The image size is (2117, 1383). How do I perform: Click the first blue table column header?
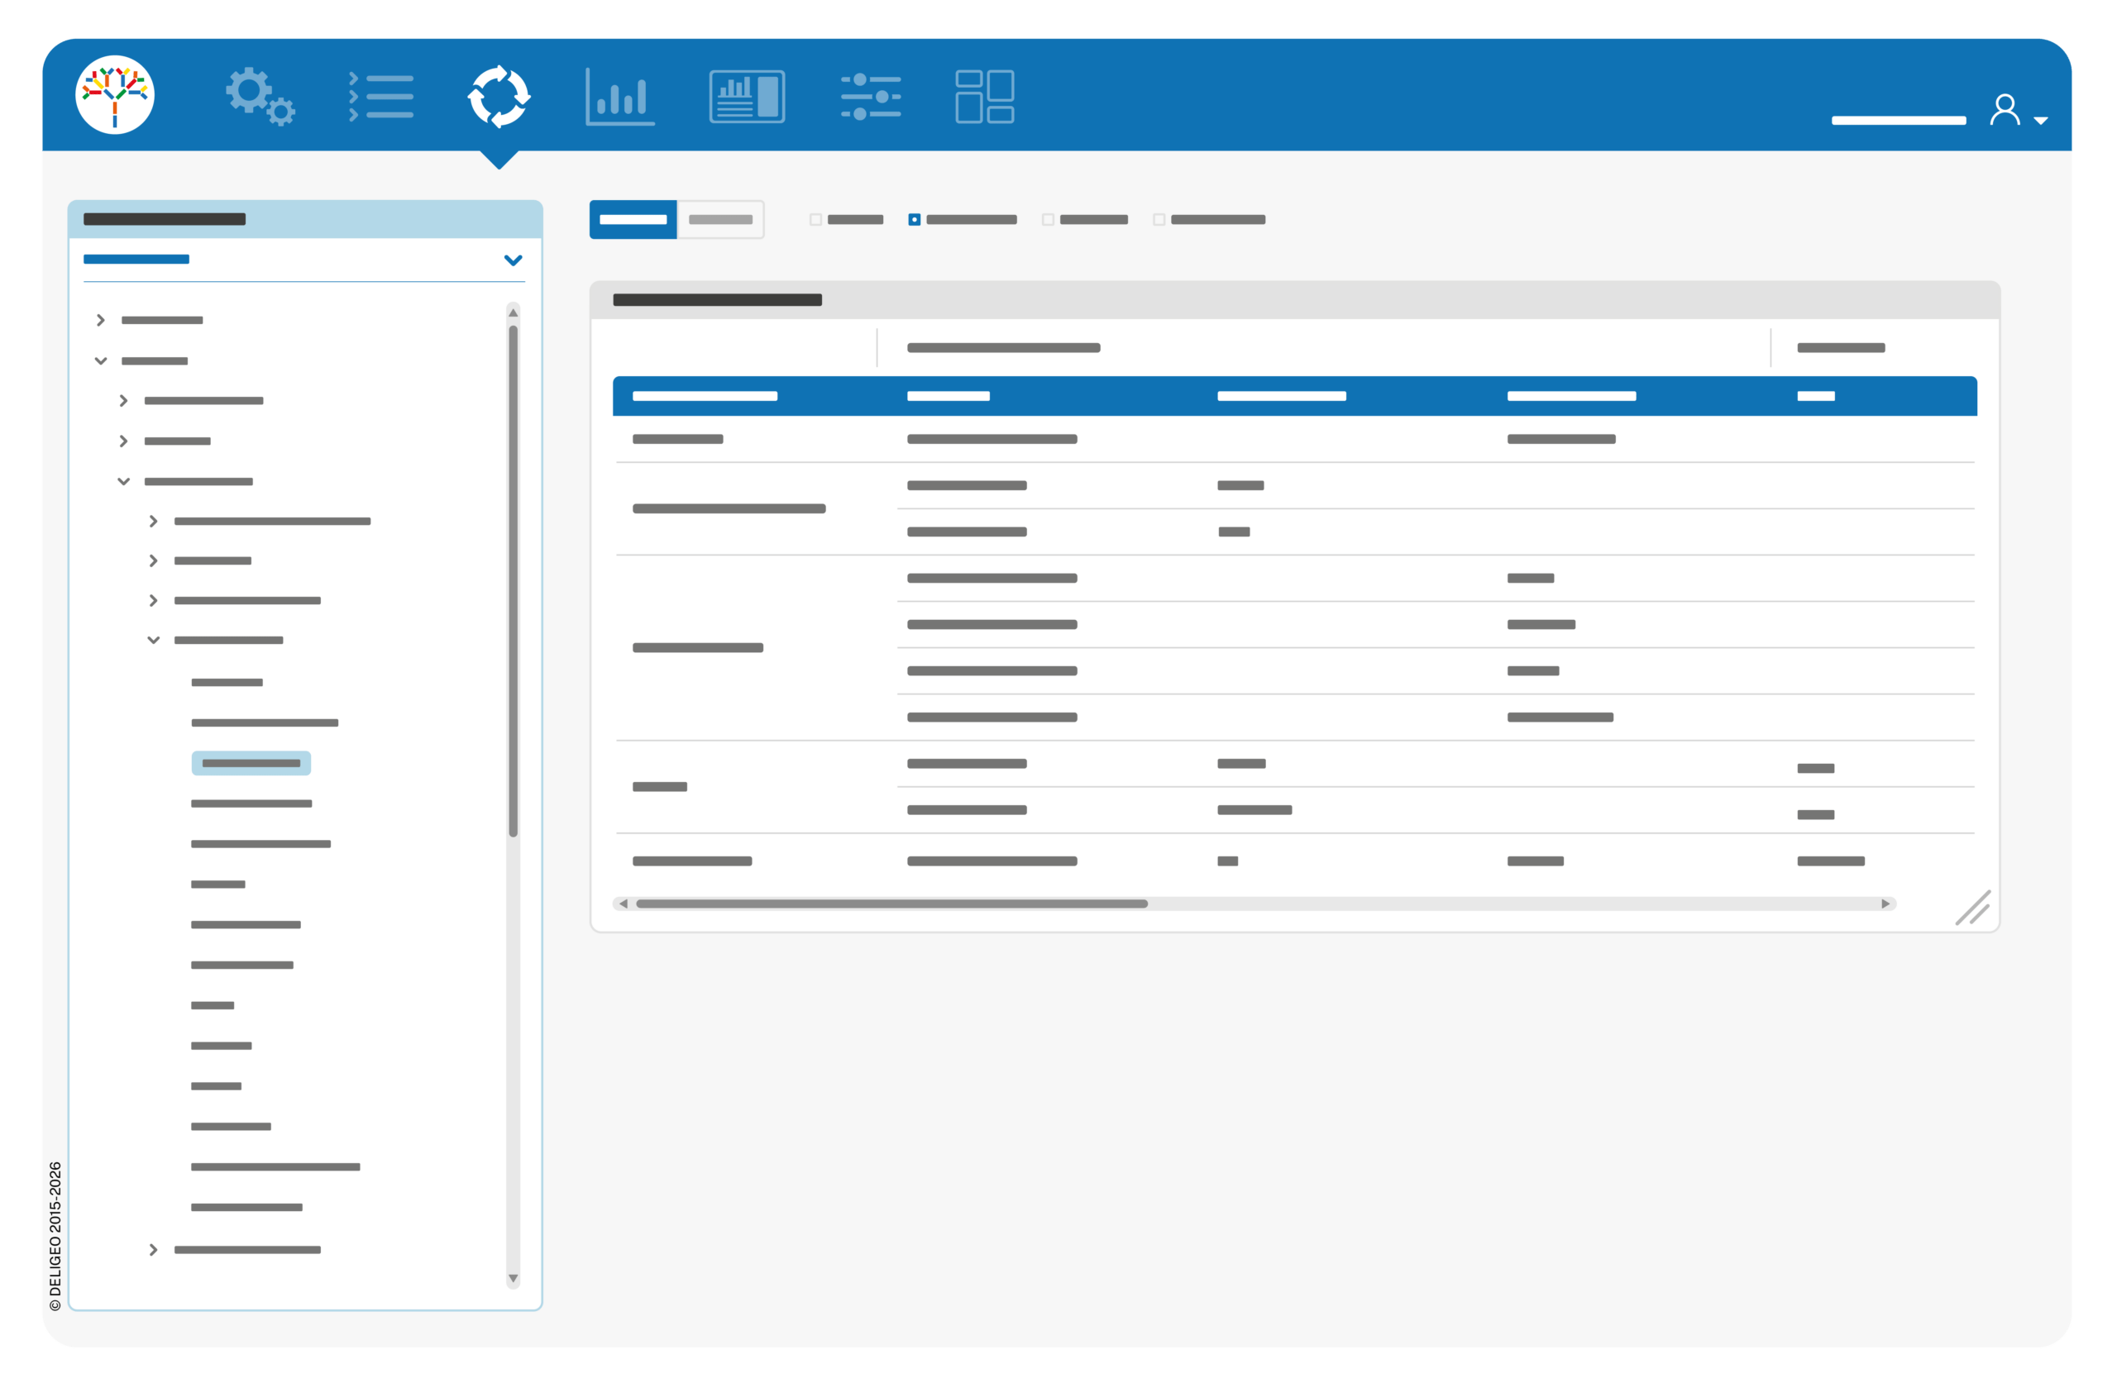pos(705,396)
